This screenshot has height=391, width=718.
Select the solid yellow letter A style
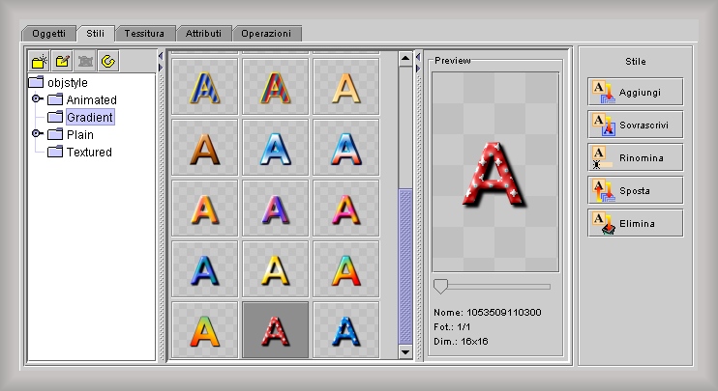point(275,269)
